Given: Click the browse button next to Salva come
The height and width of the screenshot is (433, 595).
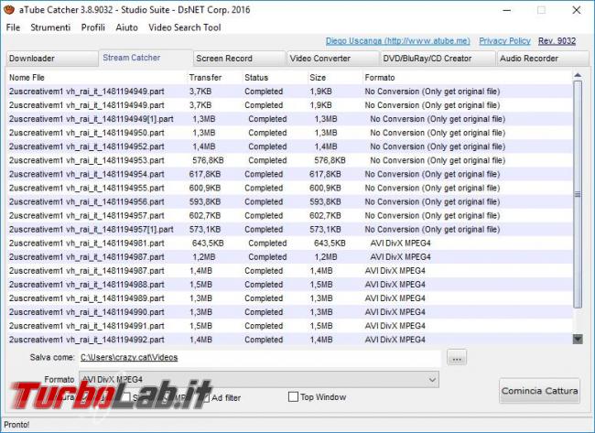Looking at the screenshot, I should (x=457, y=358).
